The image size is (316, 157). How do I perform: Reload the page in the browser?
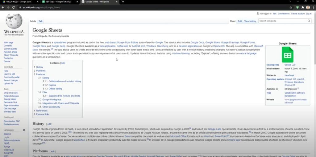pos(14,7)
